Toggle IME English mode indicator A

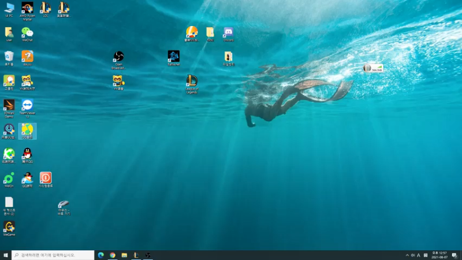coord(419,255)
